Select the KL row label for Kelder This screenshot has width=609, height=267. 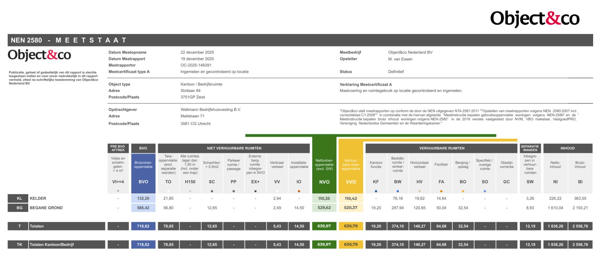pyautogui.click(x=19, y=198)
